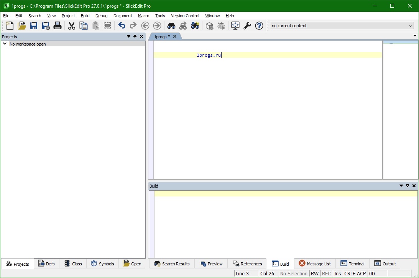419x278 pixels.
Task: Open the Version Control menu
Action: [x=185, y=16]
